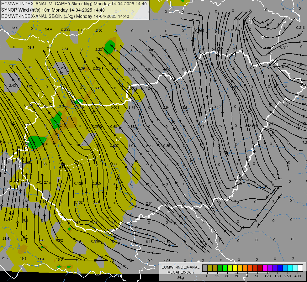Click the map value 11.5
The image size is (307, 282).
click(149, 184)
